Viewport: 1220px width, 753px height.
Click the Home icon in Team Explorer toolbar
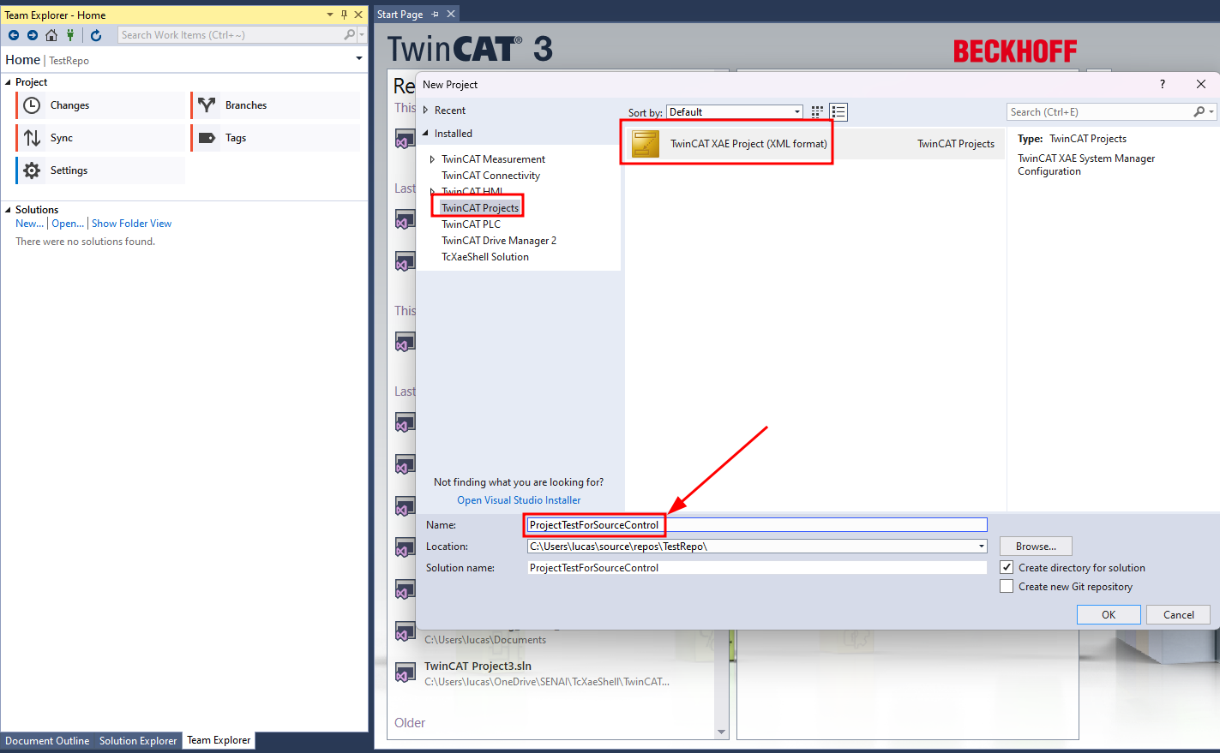click(51, 35)
